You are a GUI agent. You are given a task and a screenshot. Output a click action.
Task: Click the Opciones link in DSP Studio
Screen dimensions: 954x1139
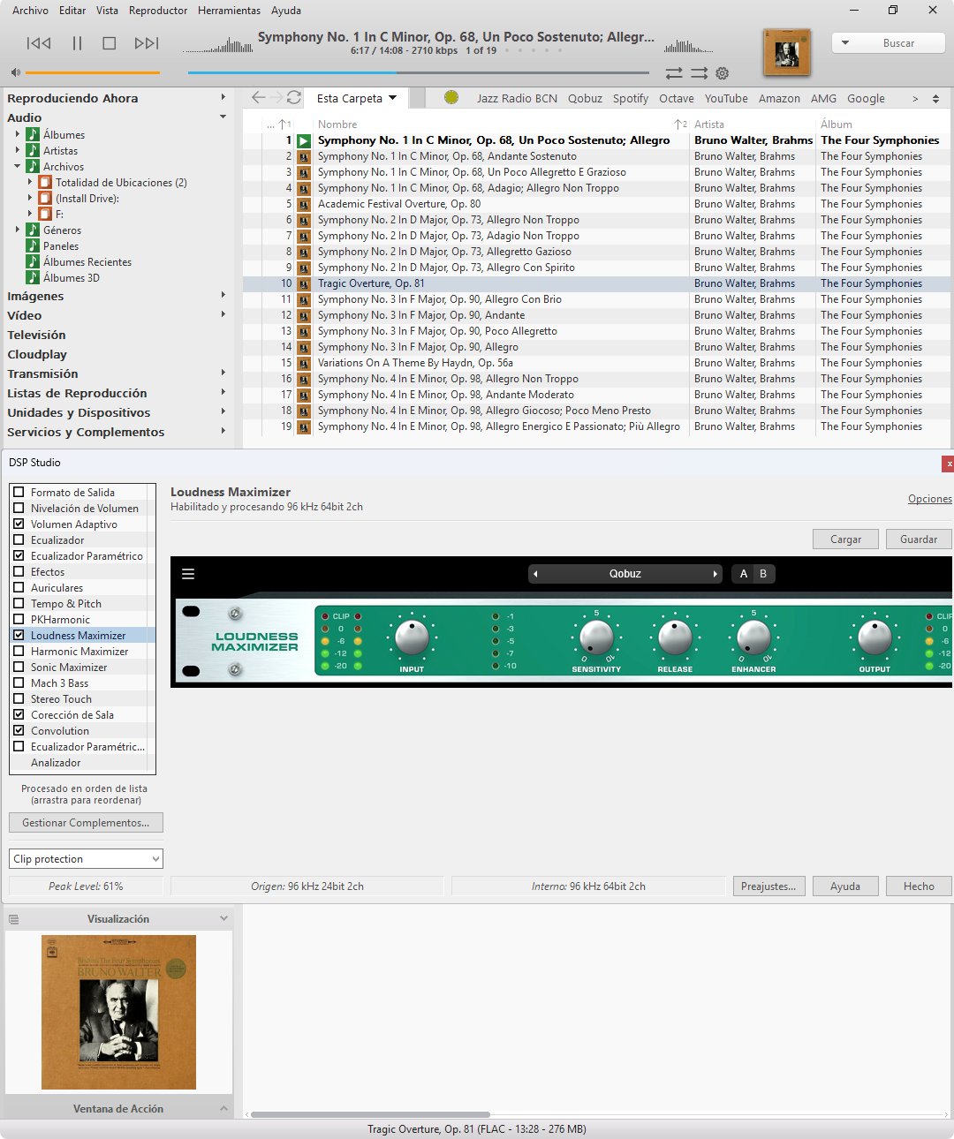[929, 499]
